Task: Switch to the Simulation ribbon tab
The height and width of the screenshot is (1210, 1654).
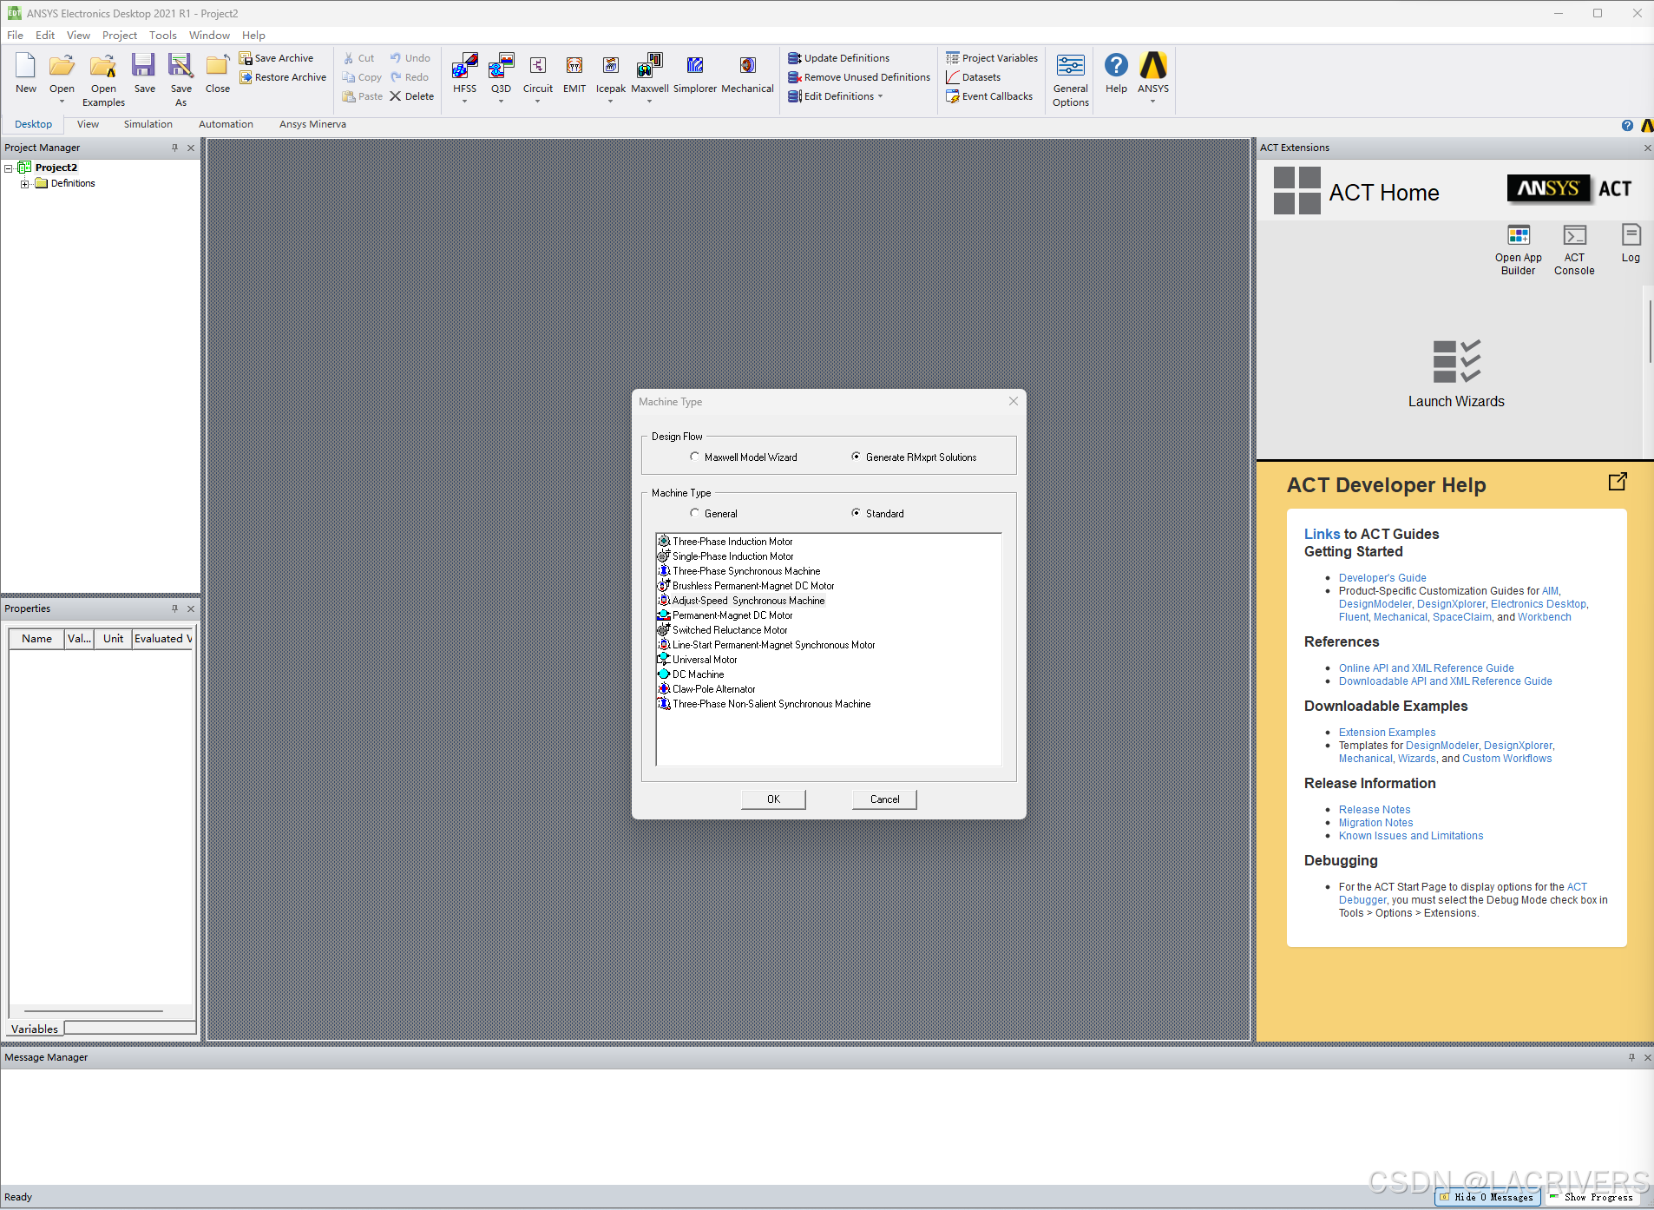Action: pos(148,124)
